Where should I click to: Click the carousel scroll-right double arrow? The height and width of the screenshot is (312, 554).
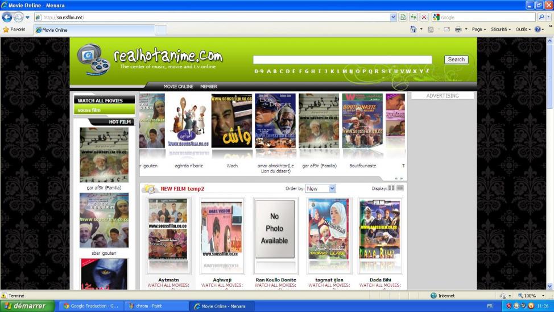pyautogui.click(x=402, y=178)
